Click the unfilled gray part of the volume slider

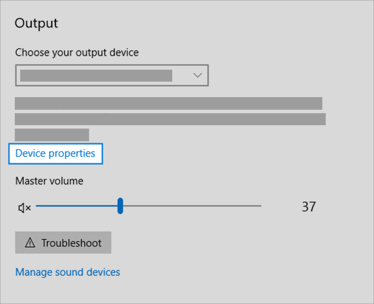click(192, 206)
